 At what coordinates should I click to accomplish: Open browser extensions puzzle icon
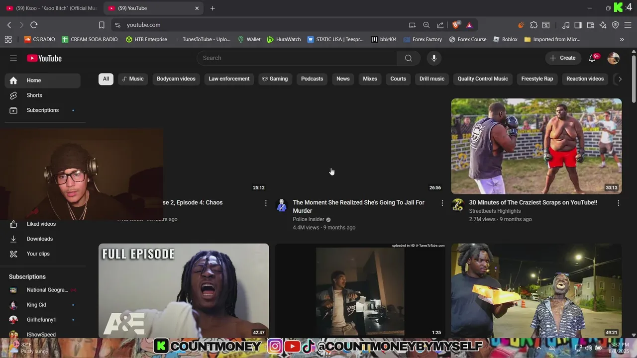tap(534, 25)
